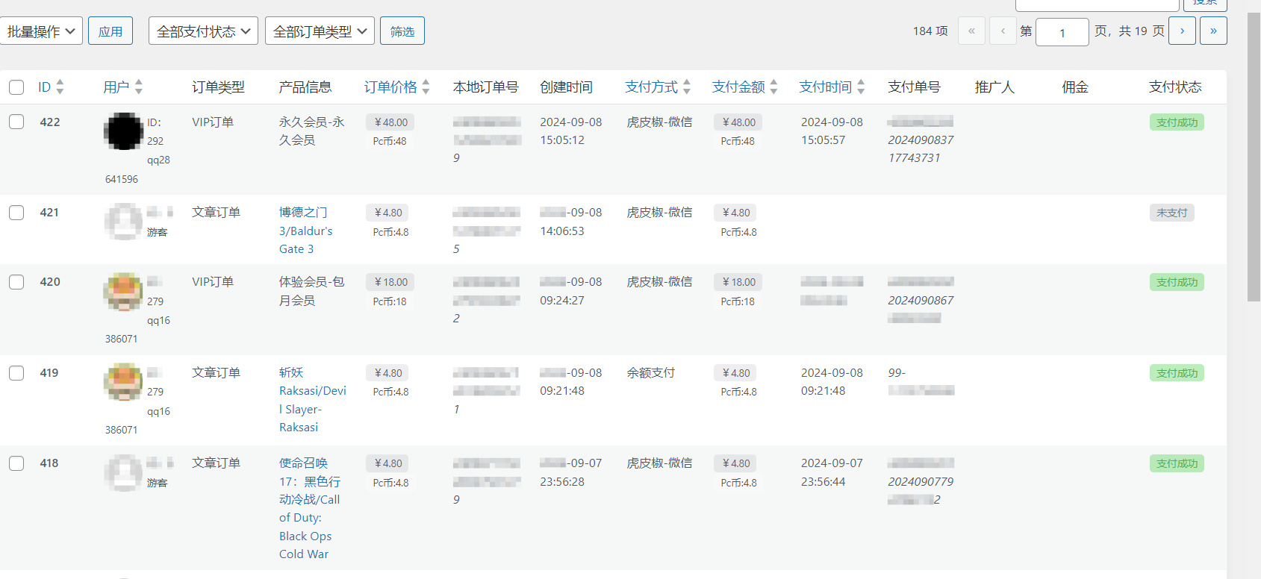1261x579 pixels.
Task: Click 支付成功 status badge for order 419
Action: (x=1177, y=373)
